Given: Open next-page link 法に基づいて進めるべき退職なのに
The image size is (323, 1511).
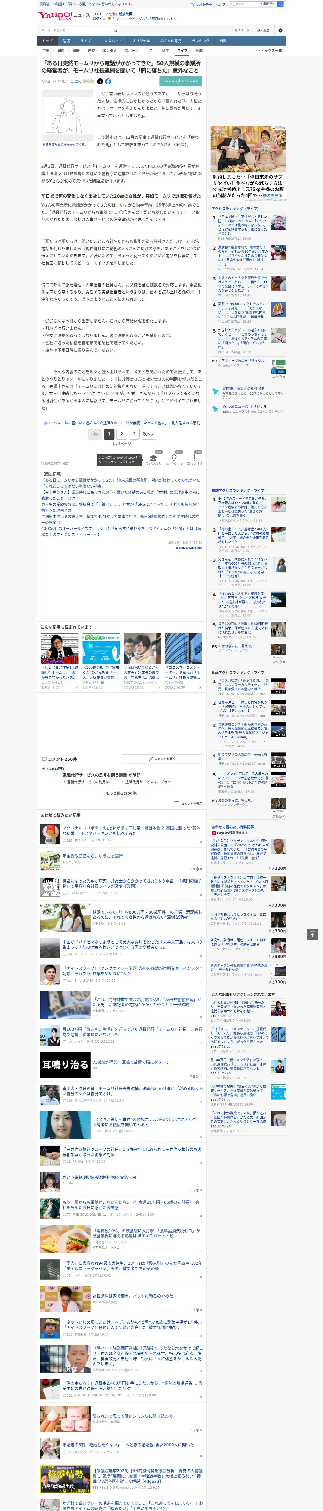Looking at the screenshot, I should pyautogui.click(x=121, y=422).
